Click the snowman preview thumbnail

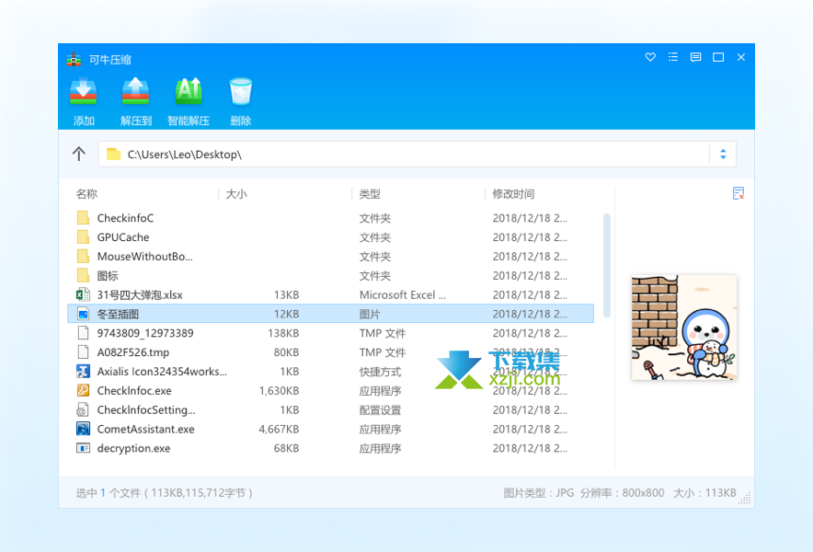(684, 328)
